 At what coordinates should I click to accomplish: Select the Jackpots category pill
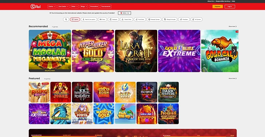pyautogui.click(x=114, y=19)
